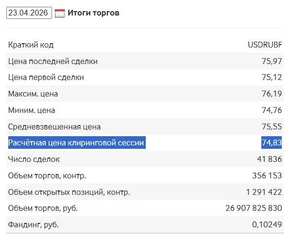Select weighted average price 75,55
Image resolution: width=291 pixels, height=237 pixels.
[x=272, y=126]
